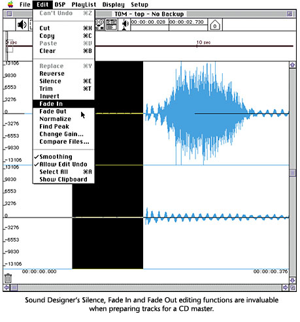Select Invert menu item
The width and height of the screenshot is (300, 322).
63,96
